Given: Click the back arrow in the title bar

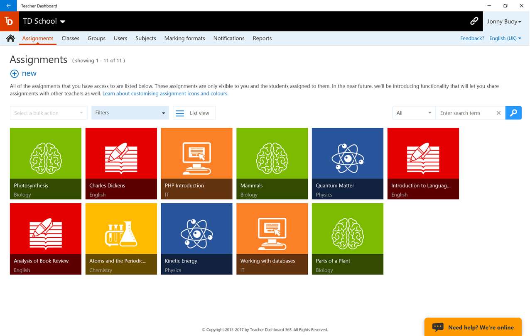Looking at the screenshot, I should pos(8,6).
